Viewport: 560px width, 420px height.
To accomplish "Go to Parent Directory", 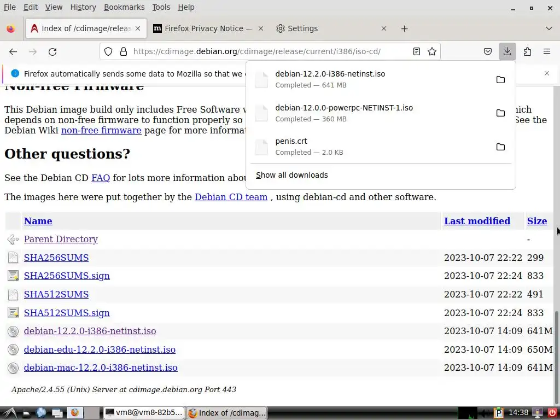I will (61, 240).
